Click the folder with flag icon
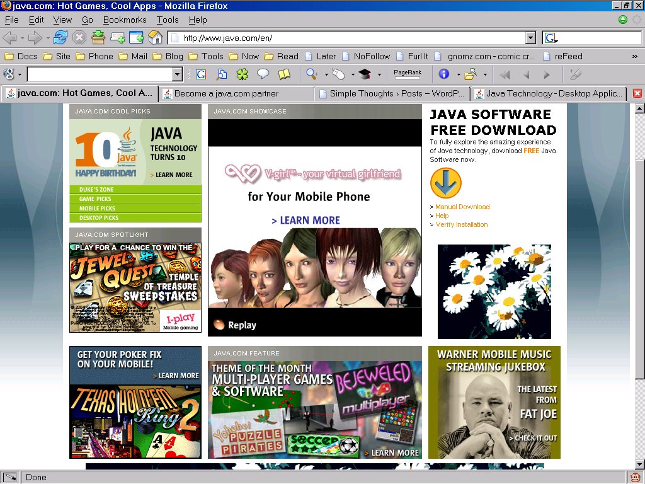The image size is (645, 484). pos(470,74)
